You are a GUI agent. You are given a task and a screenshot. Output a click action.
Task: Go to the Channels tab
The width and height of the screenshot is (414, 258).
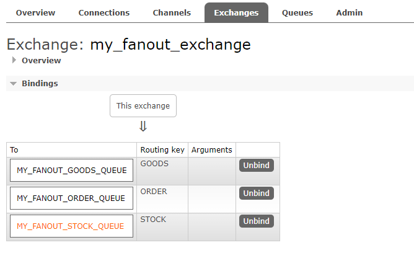pyautogui.click(x=172, y=12)
